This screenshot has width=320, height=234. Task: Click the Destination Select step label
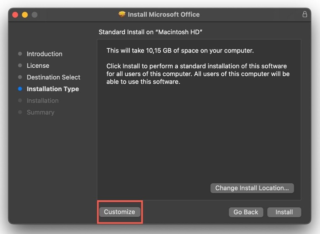[x=53, y=77]
